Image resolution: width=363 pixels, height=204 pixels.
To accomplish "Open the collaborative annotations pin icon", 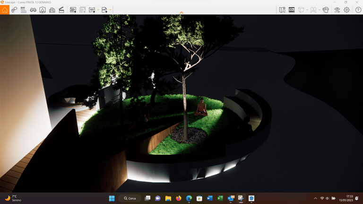I will point(14,10).
